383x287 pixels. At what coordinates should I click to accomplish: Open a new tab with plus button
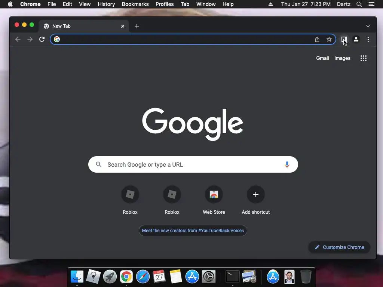tap(137, 26)
